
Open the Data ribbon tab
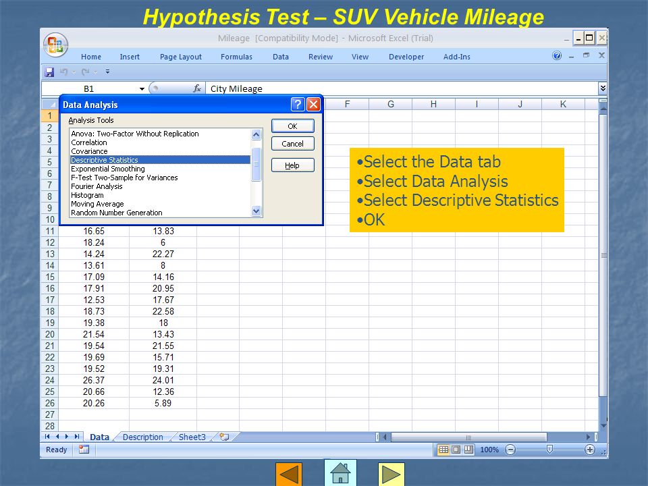[x=281, y=57]
